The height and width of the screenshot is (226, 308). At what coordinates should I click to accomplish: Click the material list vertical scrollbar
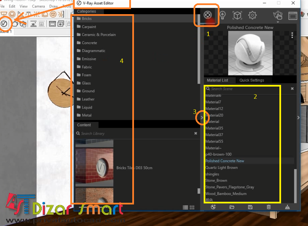tap(295, 186)
